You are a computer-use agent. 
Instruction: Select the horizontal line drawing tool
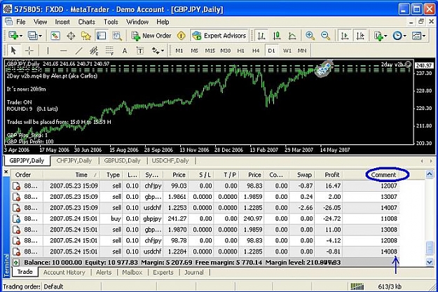pos(63,51)
